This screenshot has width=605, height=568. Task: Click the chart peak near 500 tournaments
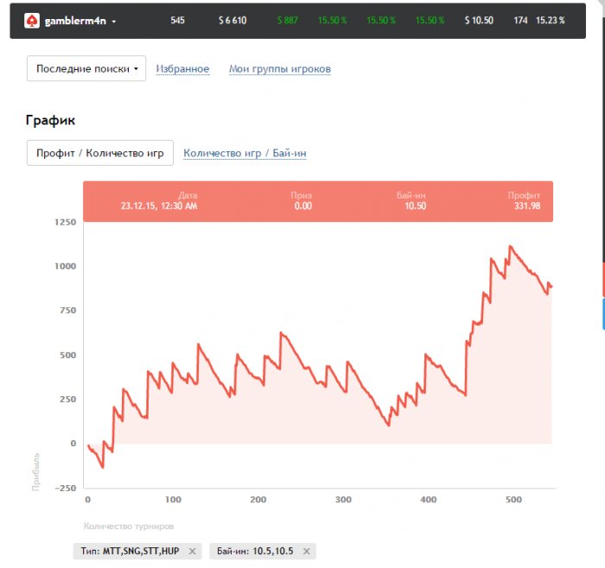click(x=510, y=246)
